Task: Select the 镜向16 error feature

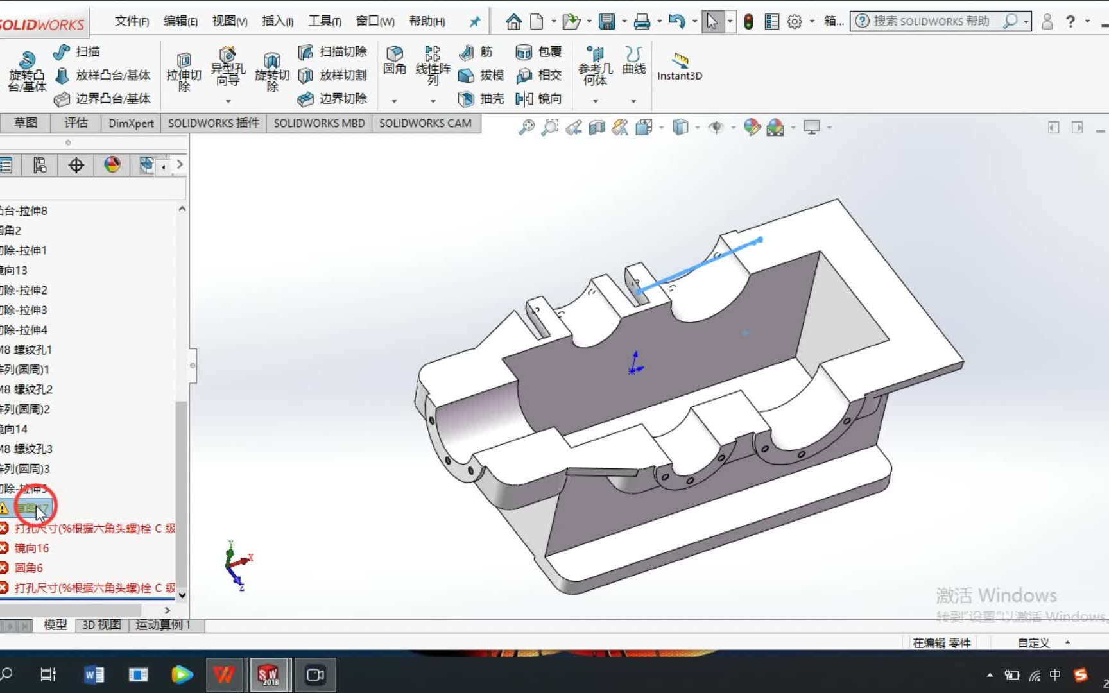Action: click(31, 547)
